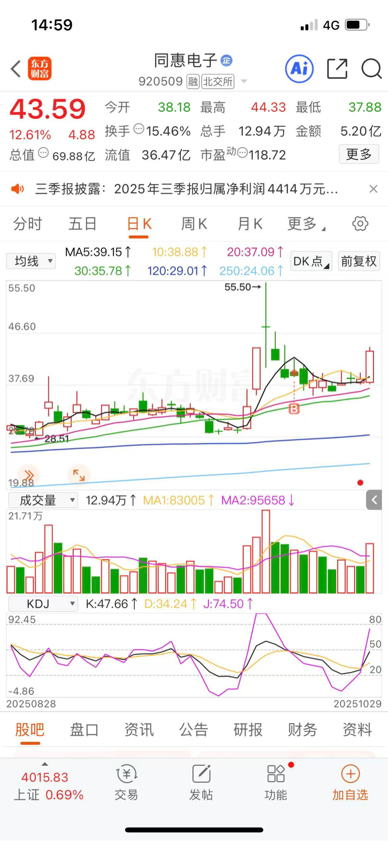Open the 功能 functions icon
The image size is (388, 841).
(x=276, y=782)
